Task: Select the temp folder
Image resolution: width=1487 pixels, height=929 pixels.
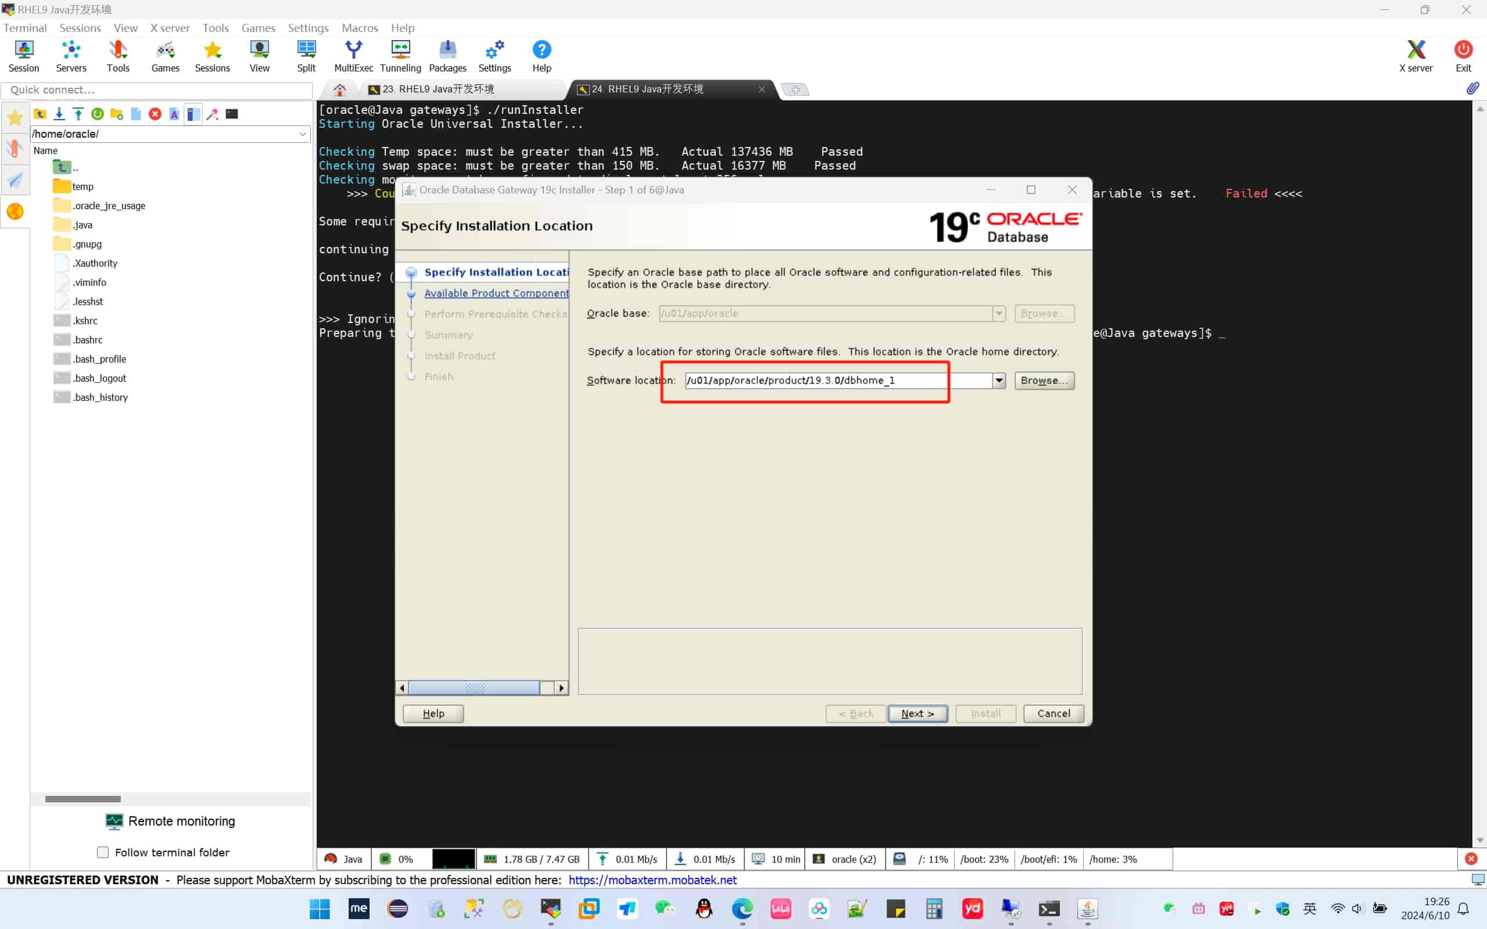Action: 74,186
